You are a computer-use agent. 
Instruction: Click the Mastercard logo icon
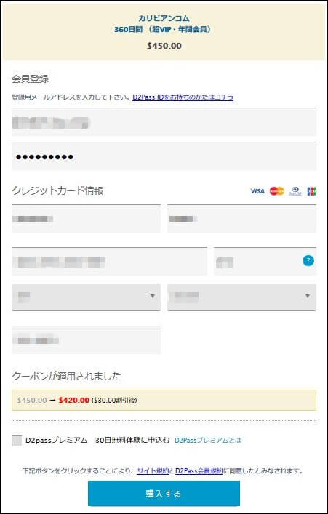tap(277, 191)
